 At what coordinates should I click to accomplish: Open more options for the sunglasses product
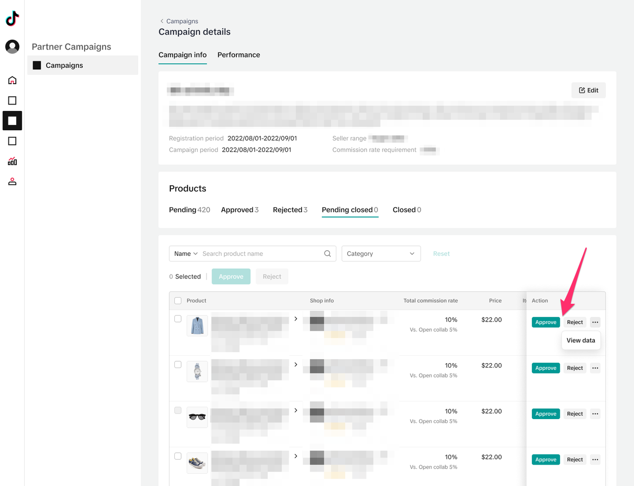pyautogui.click(x=595, y=414)
